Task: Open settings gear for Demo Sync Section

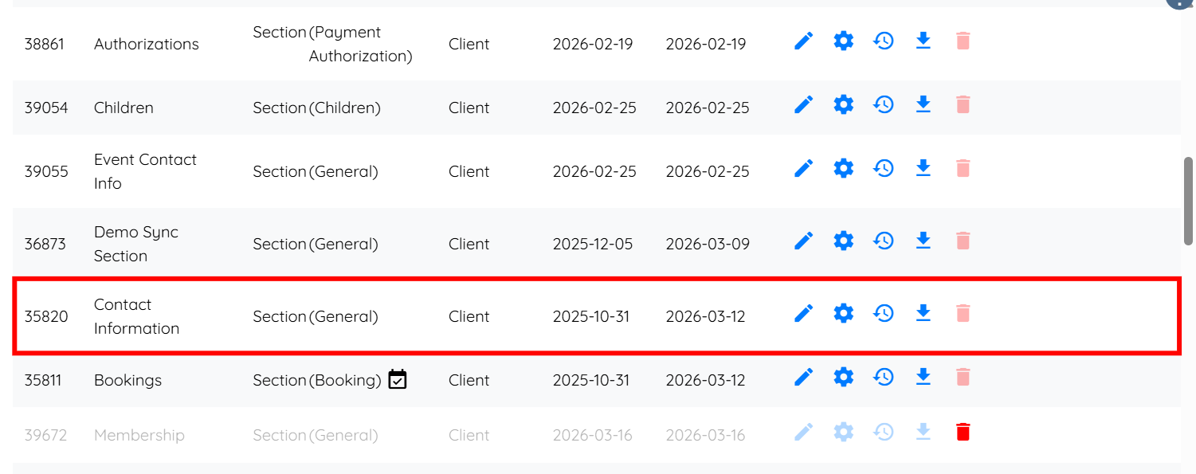Action: click(843, 241)
